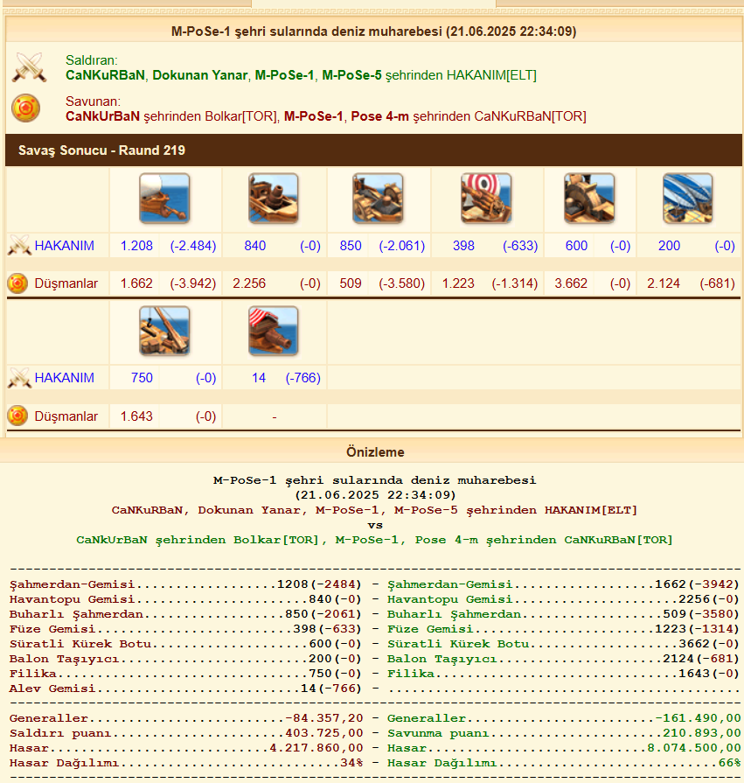The height and width of the screenshot is (783, 744).
Task: Click the Füze Gemisi rocket ship icon
Action: point(486,199)
